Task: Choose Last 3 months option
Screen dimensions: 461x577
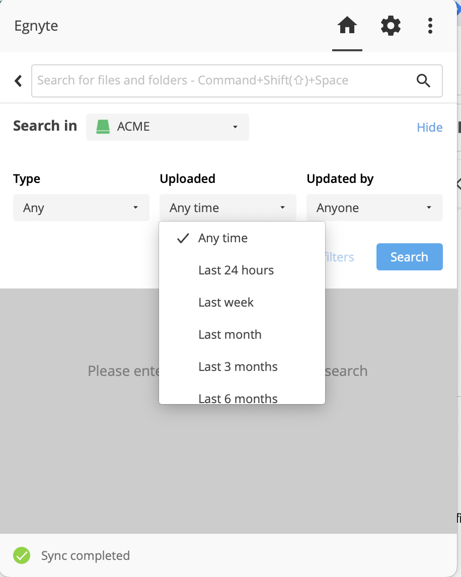Action: pyautogui.click(x=238, y=367)
